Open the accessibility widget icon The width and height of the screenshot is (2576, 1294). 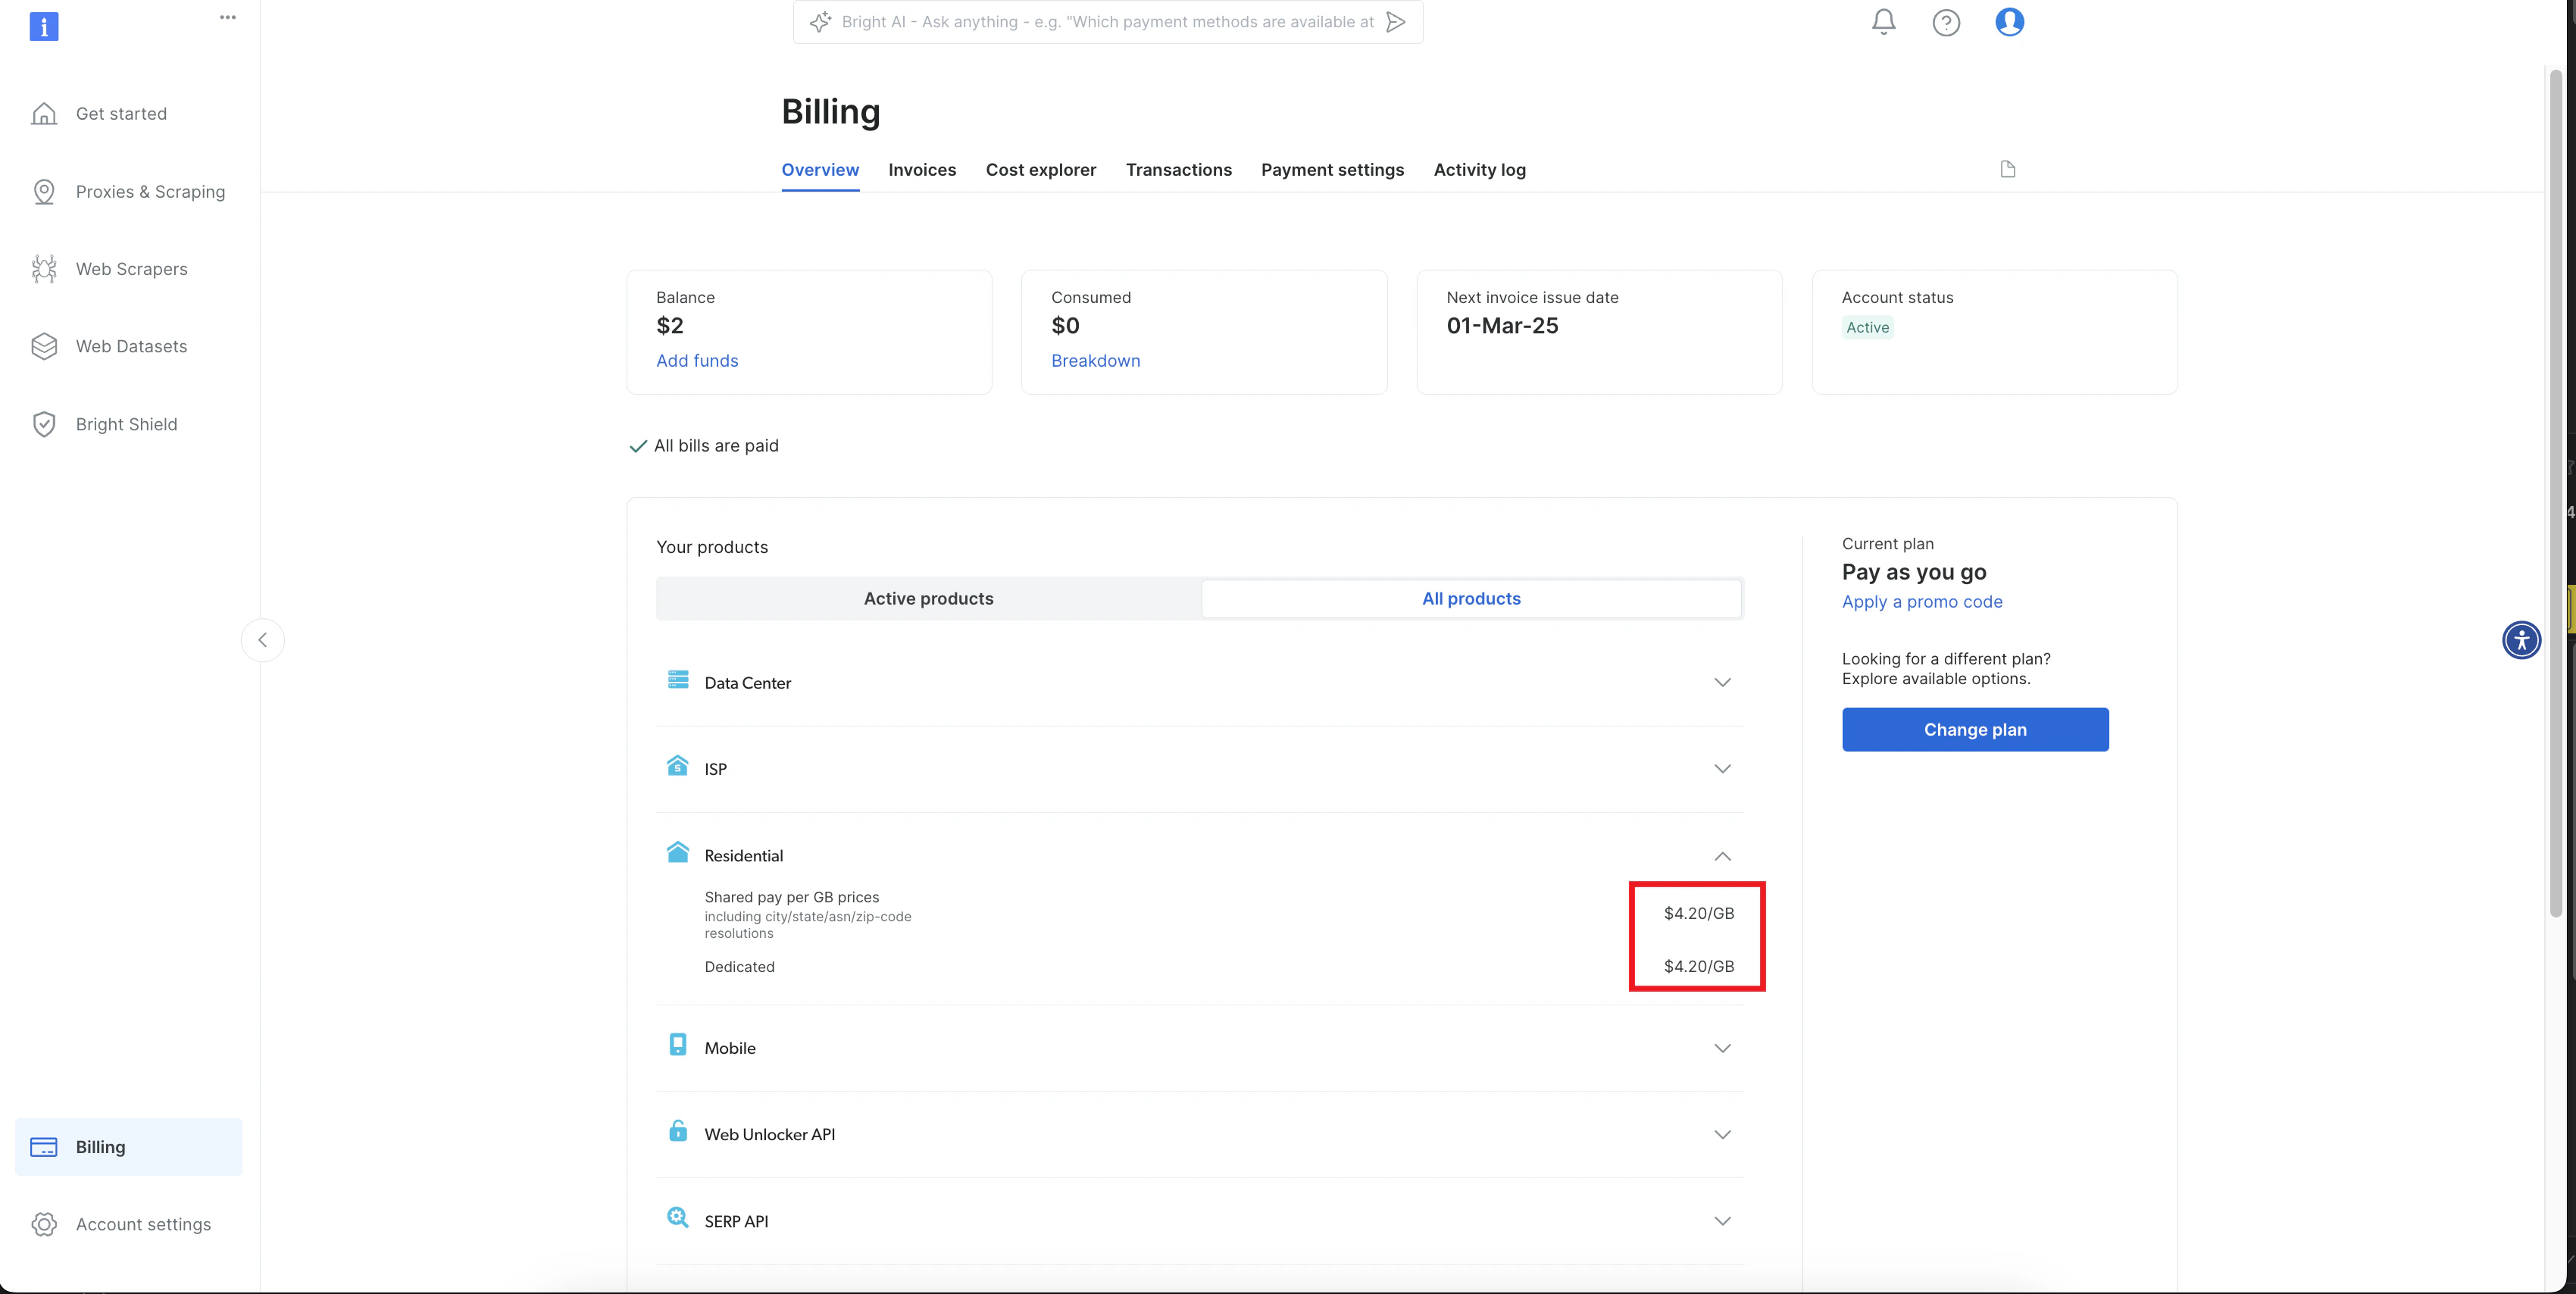coord(2521,640)
